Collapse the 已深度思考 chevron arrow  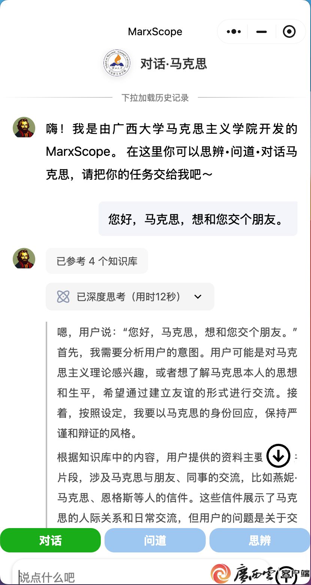(198, 297)
